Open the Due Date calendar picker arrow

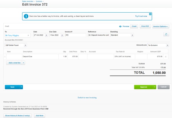coord(62,35)
